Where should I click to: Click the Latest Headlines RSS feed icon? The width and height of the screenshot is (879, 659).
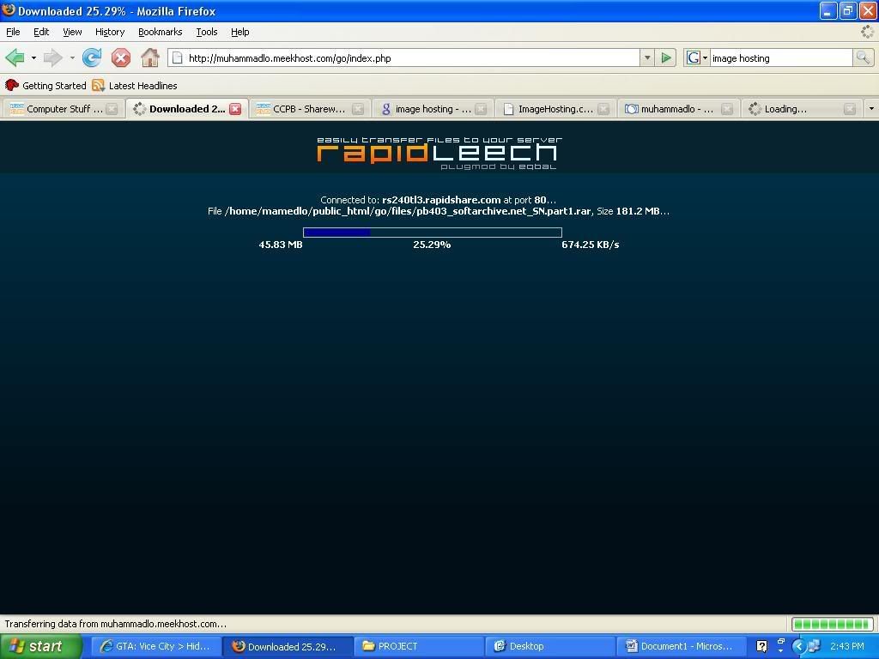coord(98,85)
